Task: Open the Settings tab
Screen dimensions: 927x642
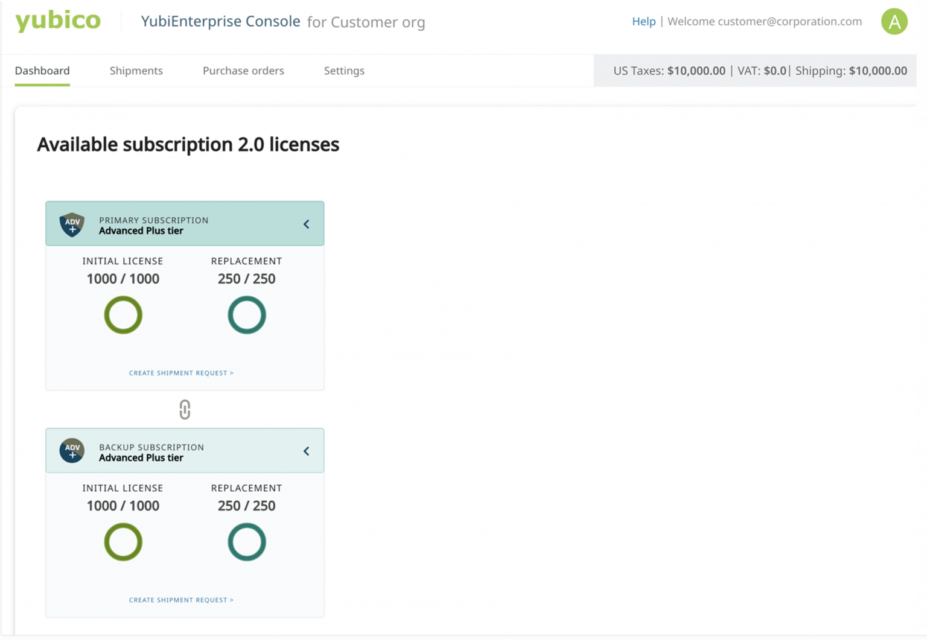Action: click(344, 71)
